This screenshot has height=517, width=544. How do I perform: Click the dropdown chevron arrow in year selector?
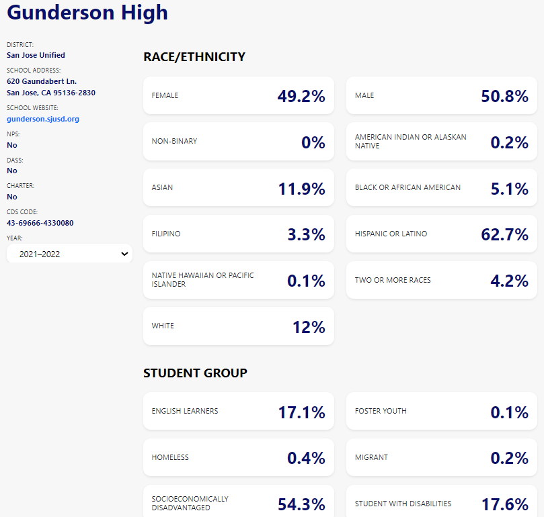(124, 254)
